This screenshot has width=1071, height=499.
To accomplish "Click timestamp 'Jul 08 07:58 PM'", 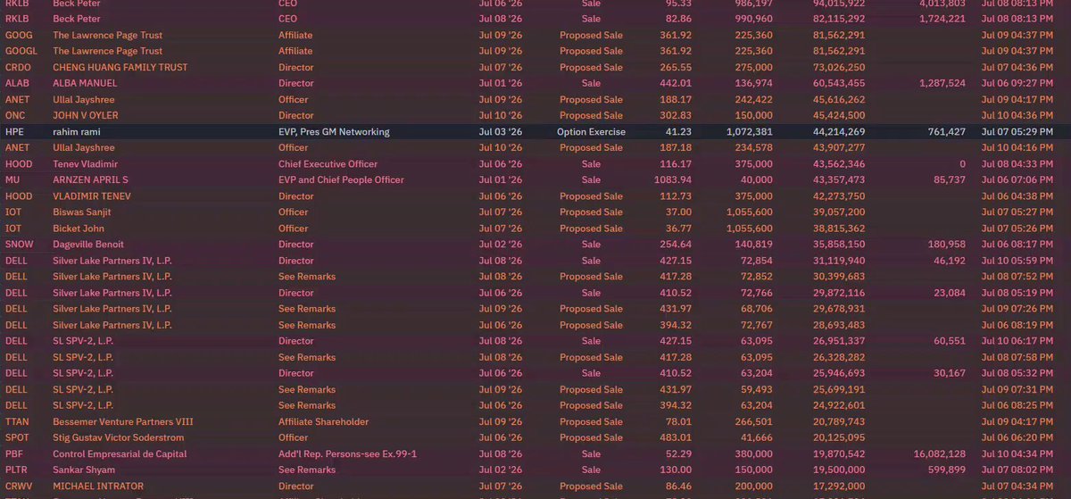I will (x=1019, y=356).
